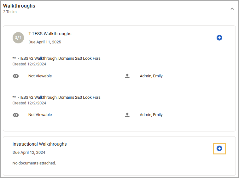The width and height of the screenshot is (239, 178).
Task: Click the second 'Not Viewable' label
Action: point(40,115)
